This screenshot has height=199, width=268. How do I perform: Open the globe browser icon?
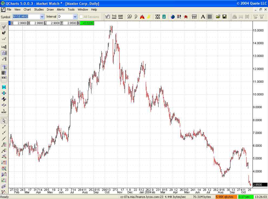[x=173, y=17]
